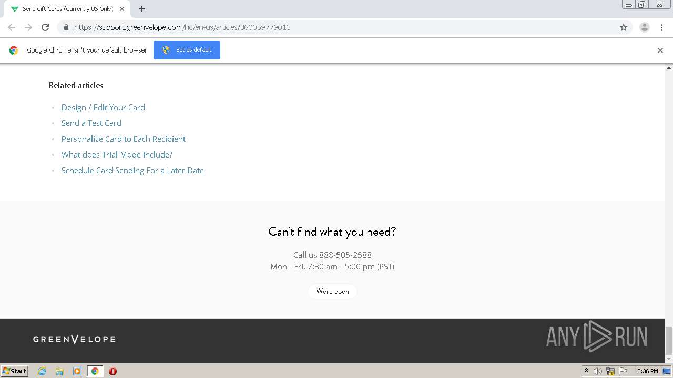Open Personalize Card to Each Recipient link
Image resolution: width=673 pixels, height=378 pixels.
(x=124, y=139)
